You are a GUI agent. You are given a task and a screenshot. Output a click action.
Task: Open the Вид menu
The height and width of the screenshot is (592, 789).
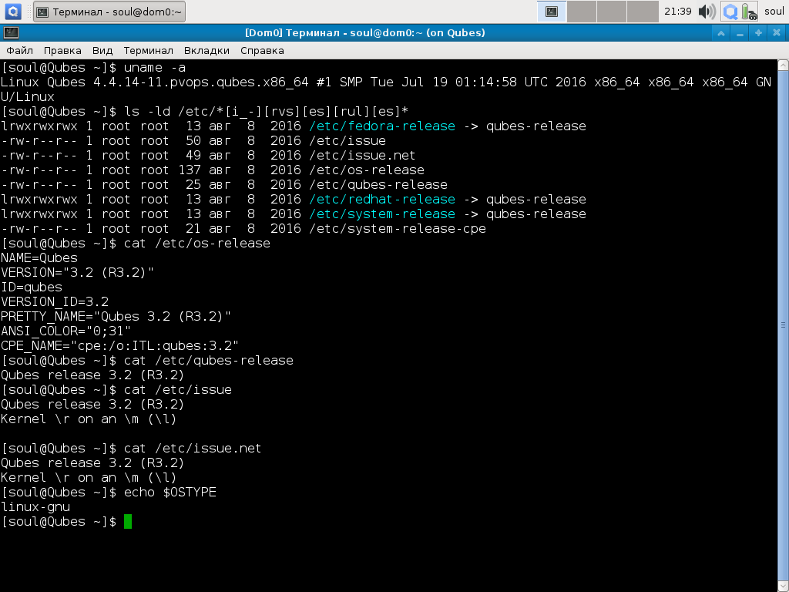[x=102, y=50]
